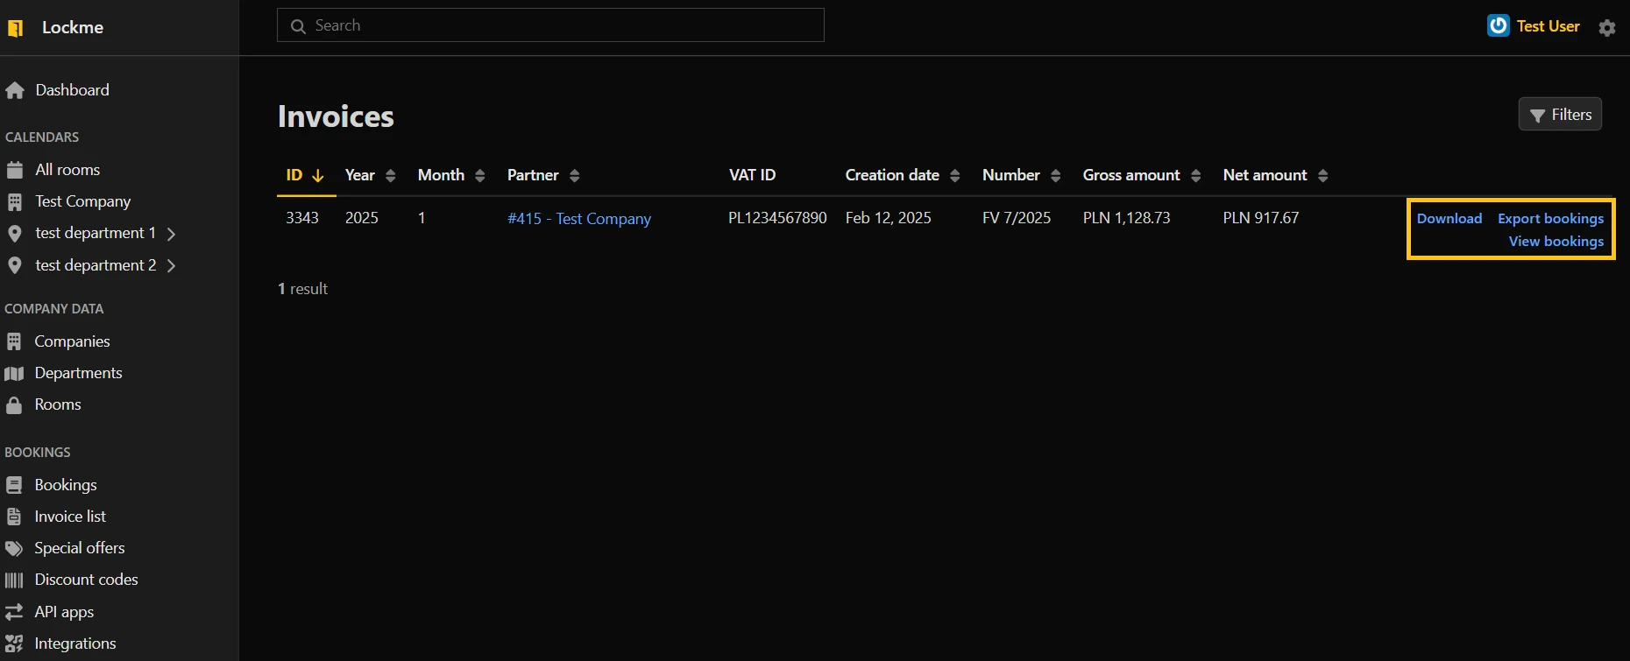Sort invoices by Year column
This screenshot has height=661, width=1630.
tap(370, 175)
